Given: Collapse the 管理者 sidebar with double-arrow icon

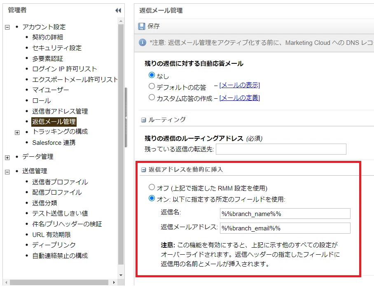Looking at the screenshot, I should [x=118, y=10].
